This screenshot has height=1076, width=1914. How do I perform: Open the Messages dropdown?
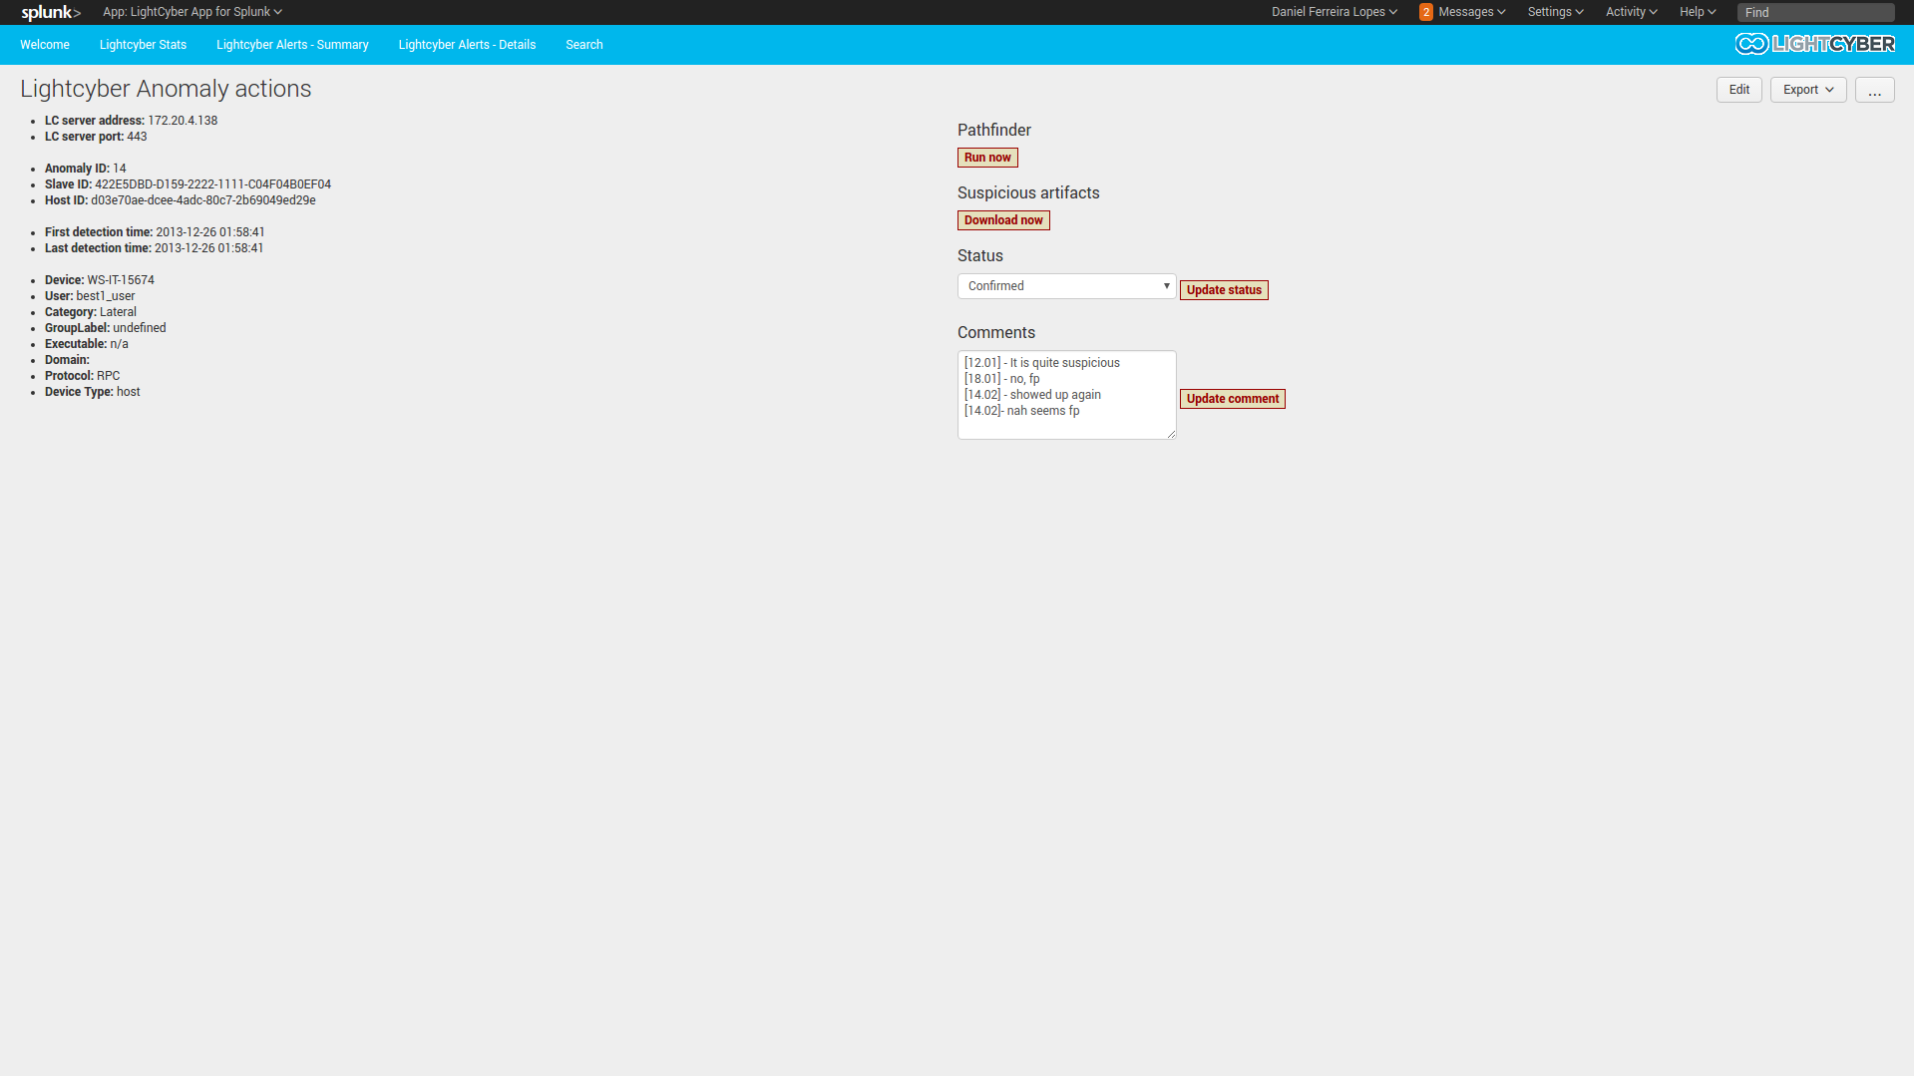click(x=1472, y=12)
